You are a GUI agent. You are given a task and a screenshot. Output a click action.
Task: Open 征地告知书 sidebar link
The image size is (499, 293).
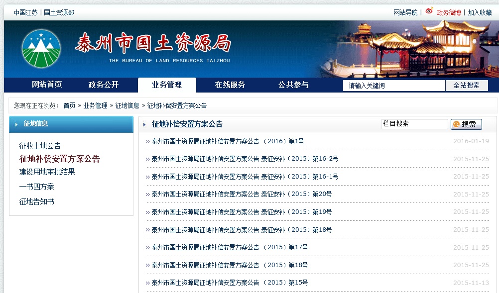pos(36,201)
